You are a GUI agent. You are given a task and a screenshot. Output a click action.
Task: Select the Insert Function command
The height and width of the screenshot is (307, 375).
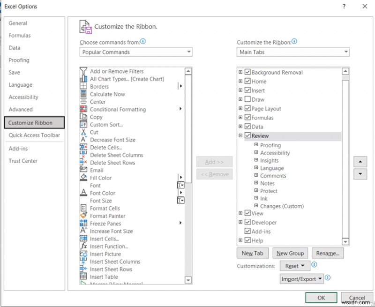click(x=109, y=246)
